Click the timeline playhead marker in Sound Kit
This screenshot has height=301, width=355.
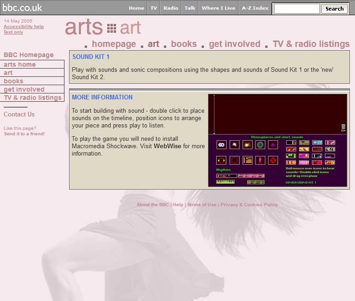214,115
